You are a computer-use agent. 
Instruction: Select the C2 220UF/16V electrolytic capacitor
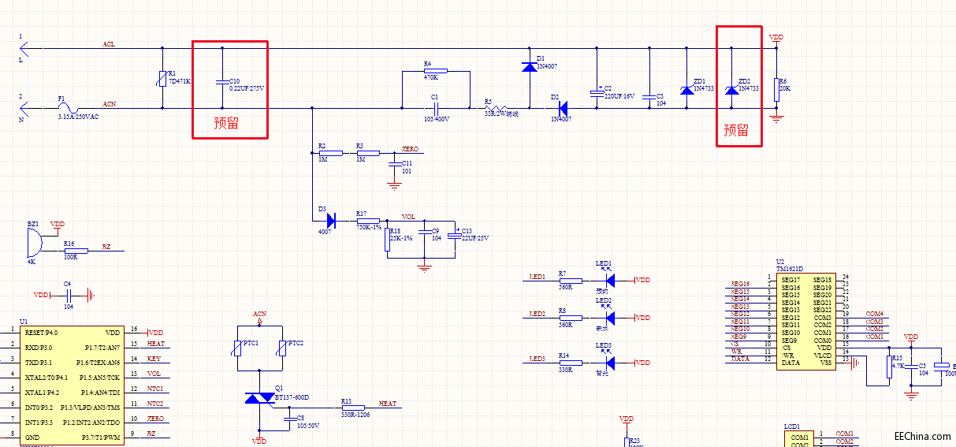597,93
